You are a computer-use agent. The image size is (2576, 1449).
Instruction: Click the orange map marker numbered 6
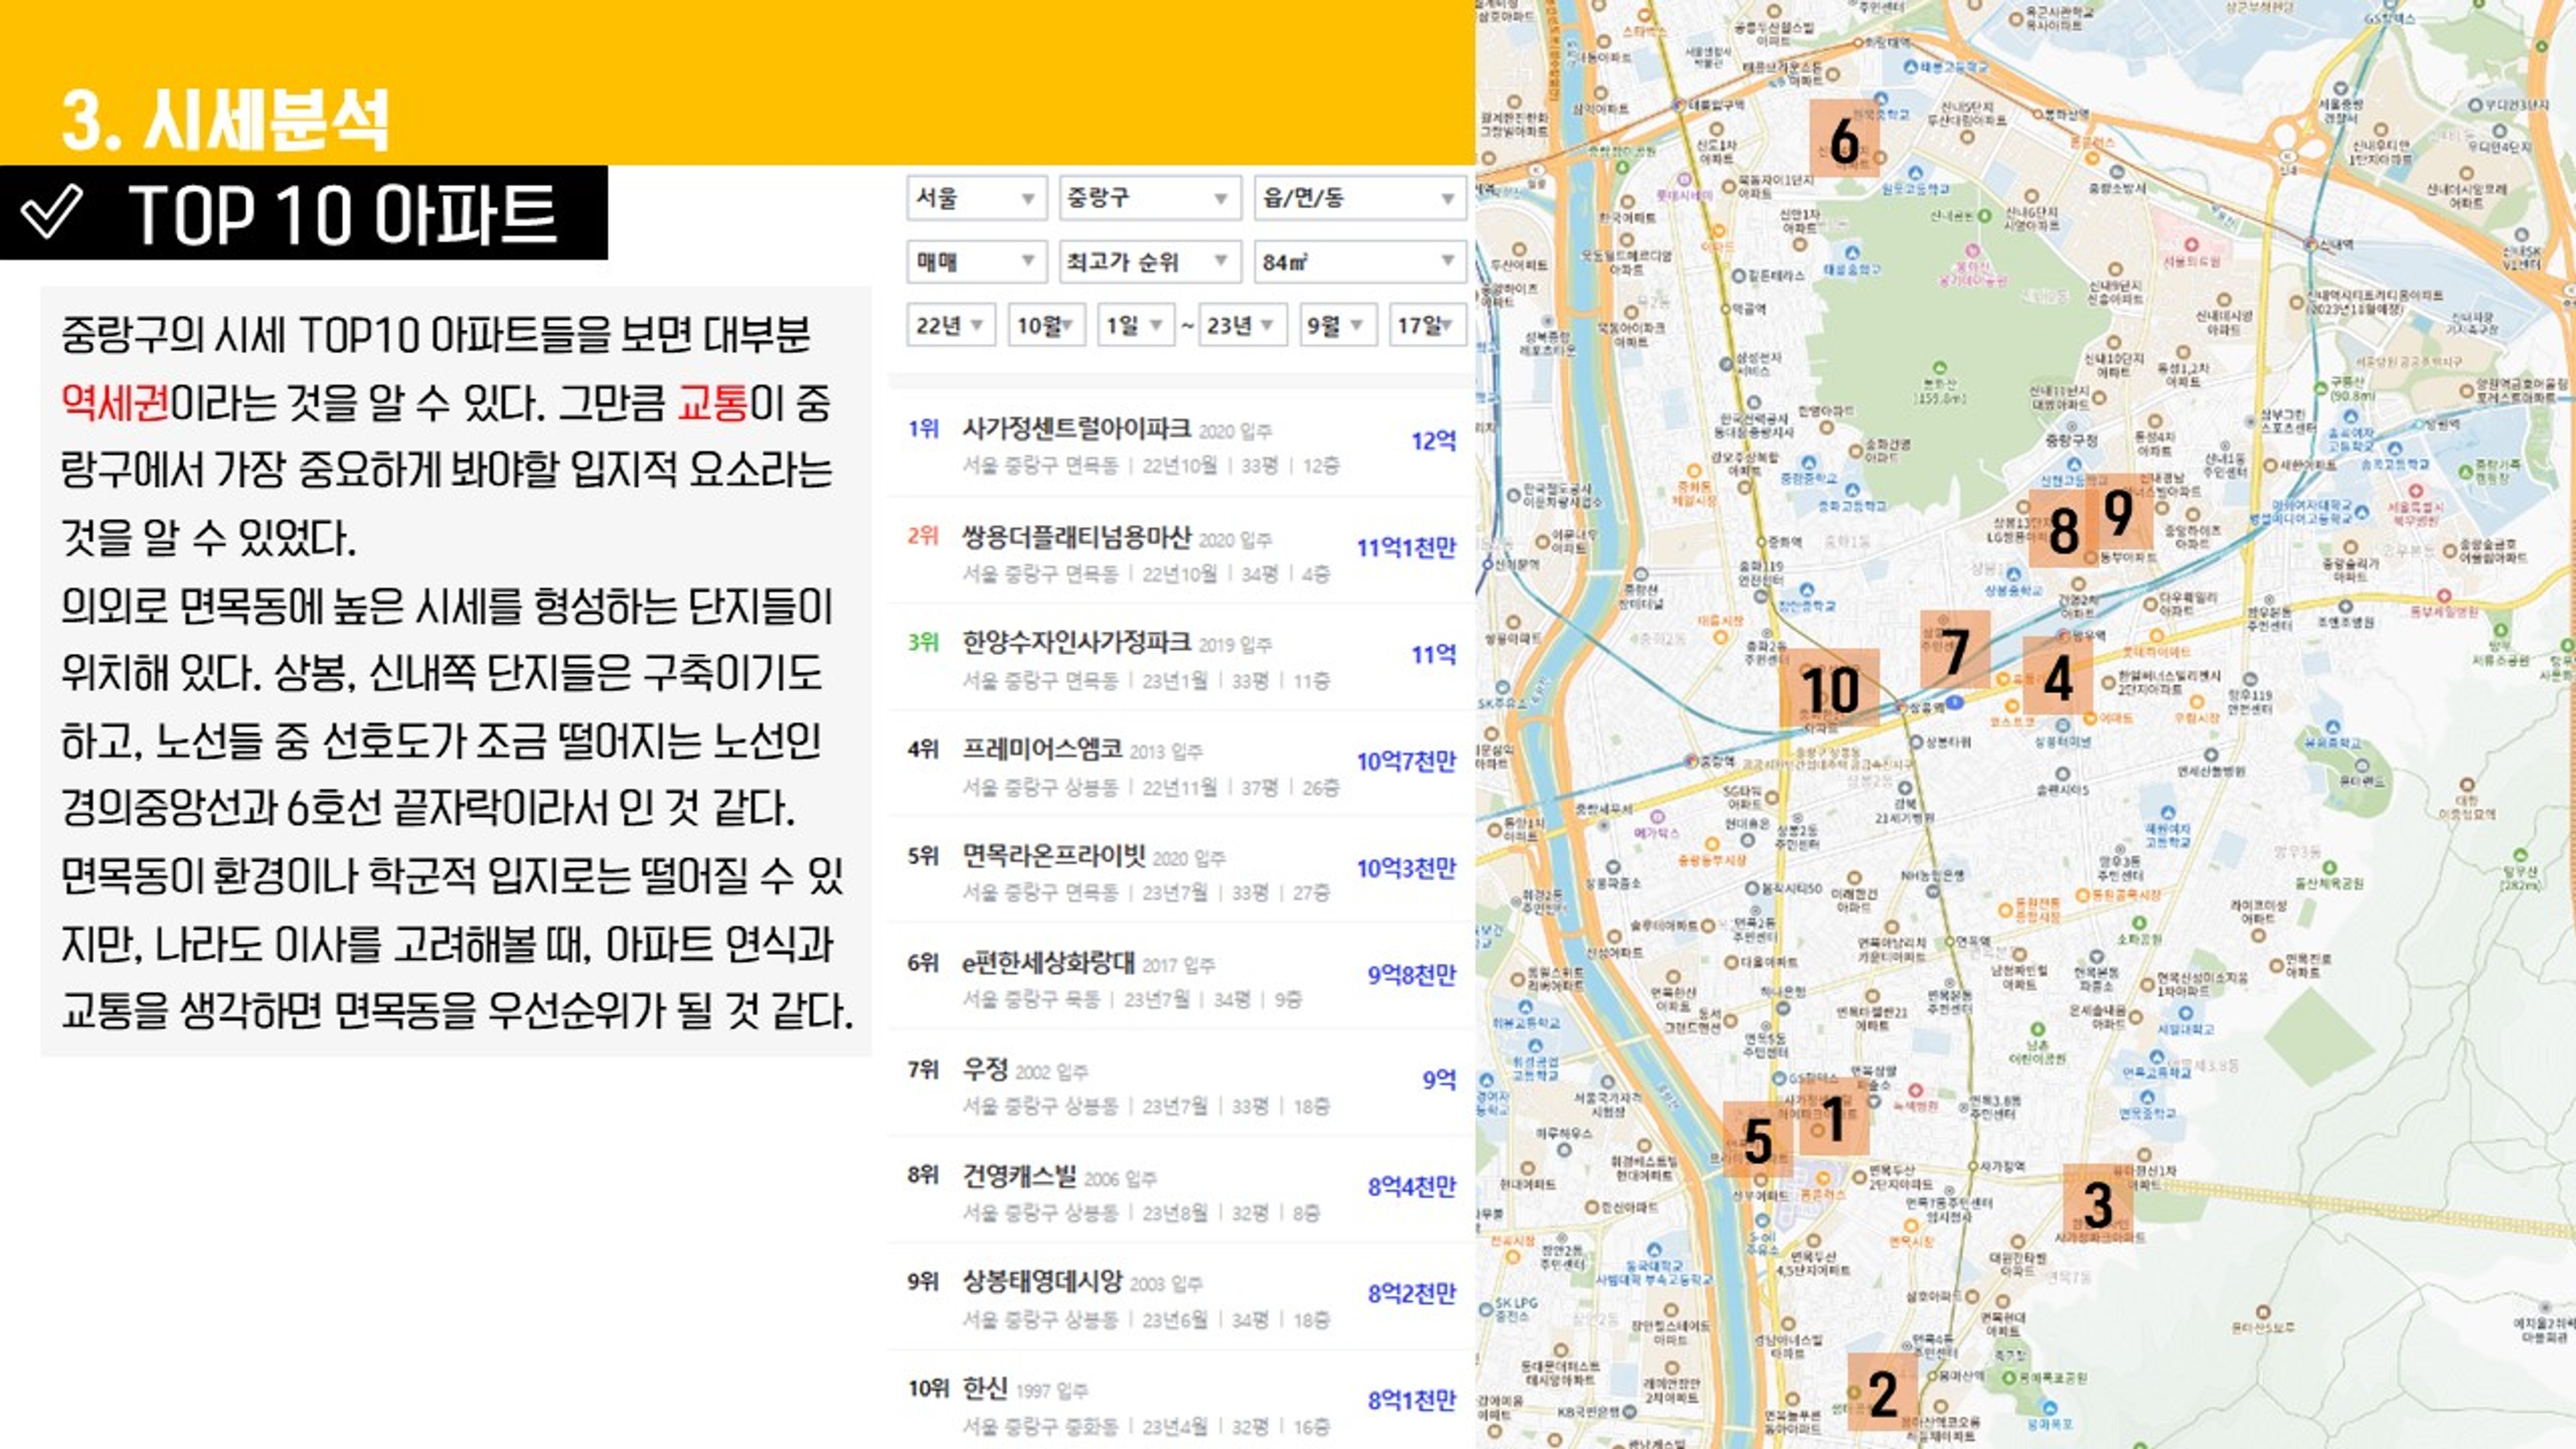(1844, 139)
